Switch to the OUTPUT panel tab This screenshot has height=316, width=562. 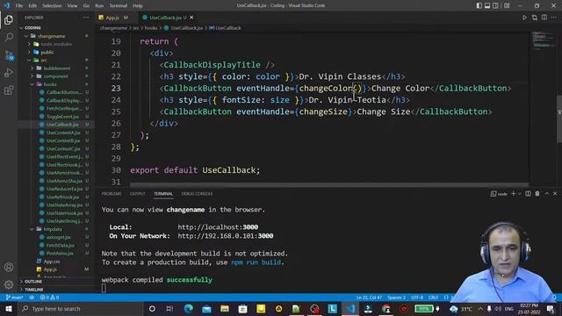tap(137, 193)
